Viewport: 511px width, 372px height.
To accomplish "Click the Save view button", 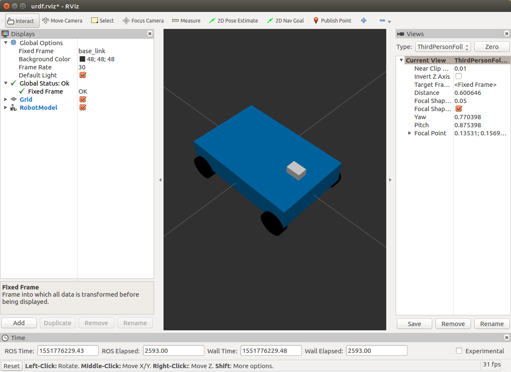I will pos(414,323).
